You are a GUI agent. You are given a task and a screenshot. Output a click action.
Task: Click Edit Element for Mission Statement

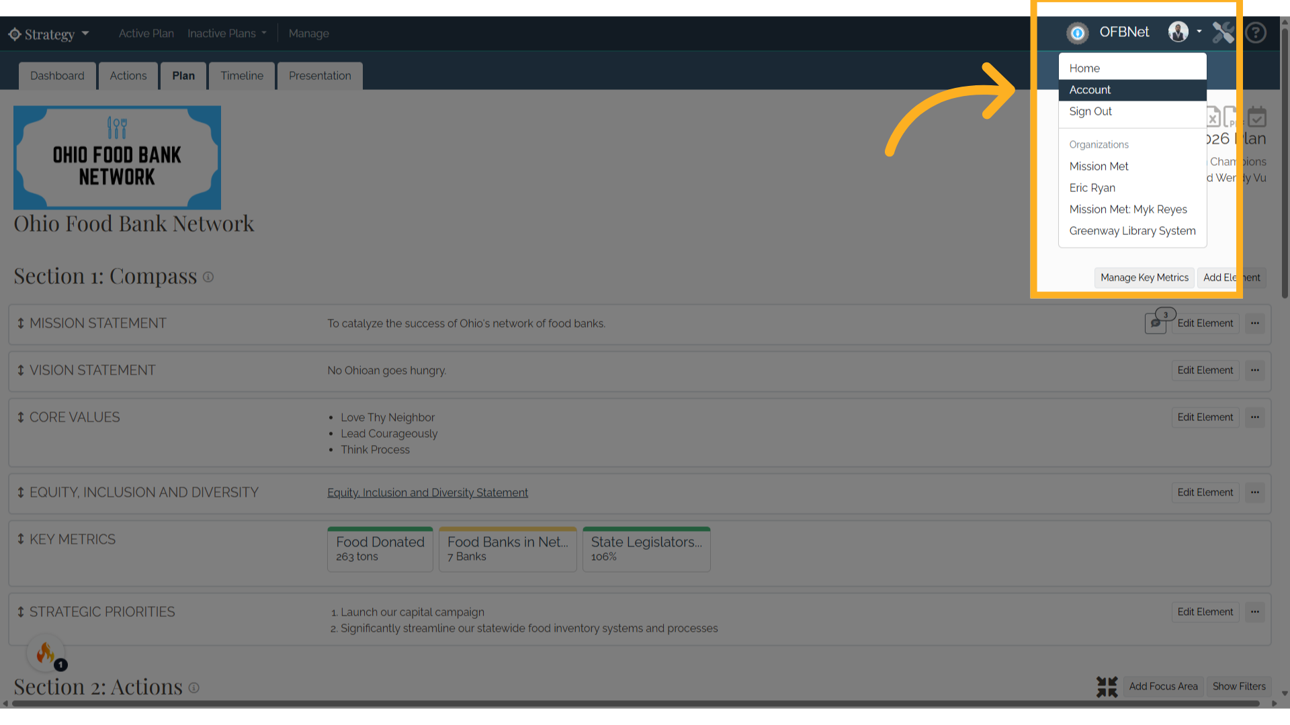pyautogui.click(x=1205, y=324)
